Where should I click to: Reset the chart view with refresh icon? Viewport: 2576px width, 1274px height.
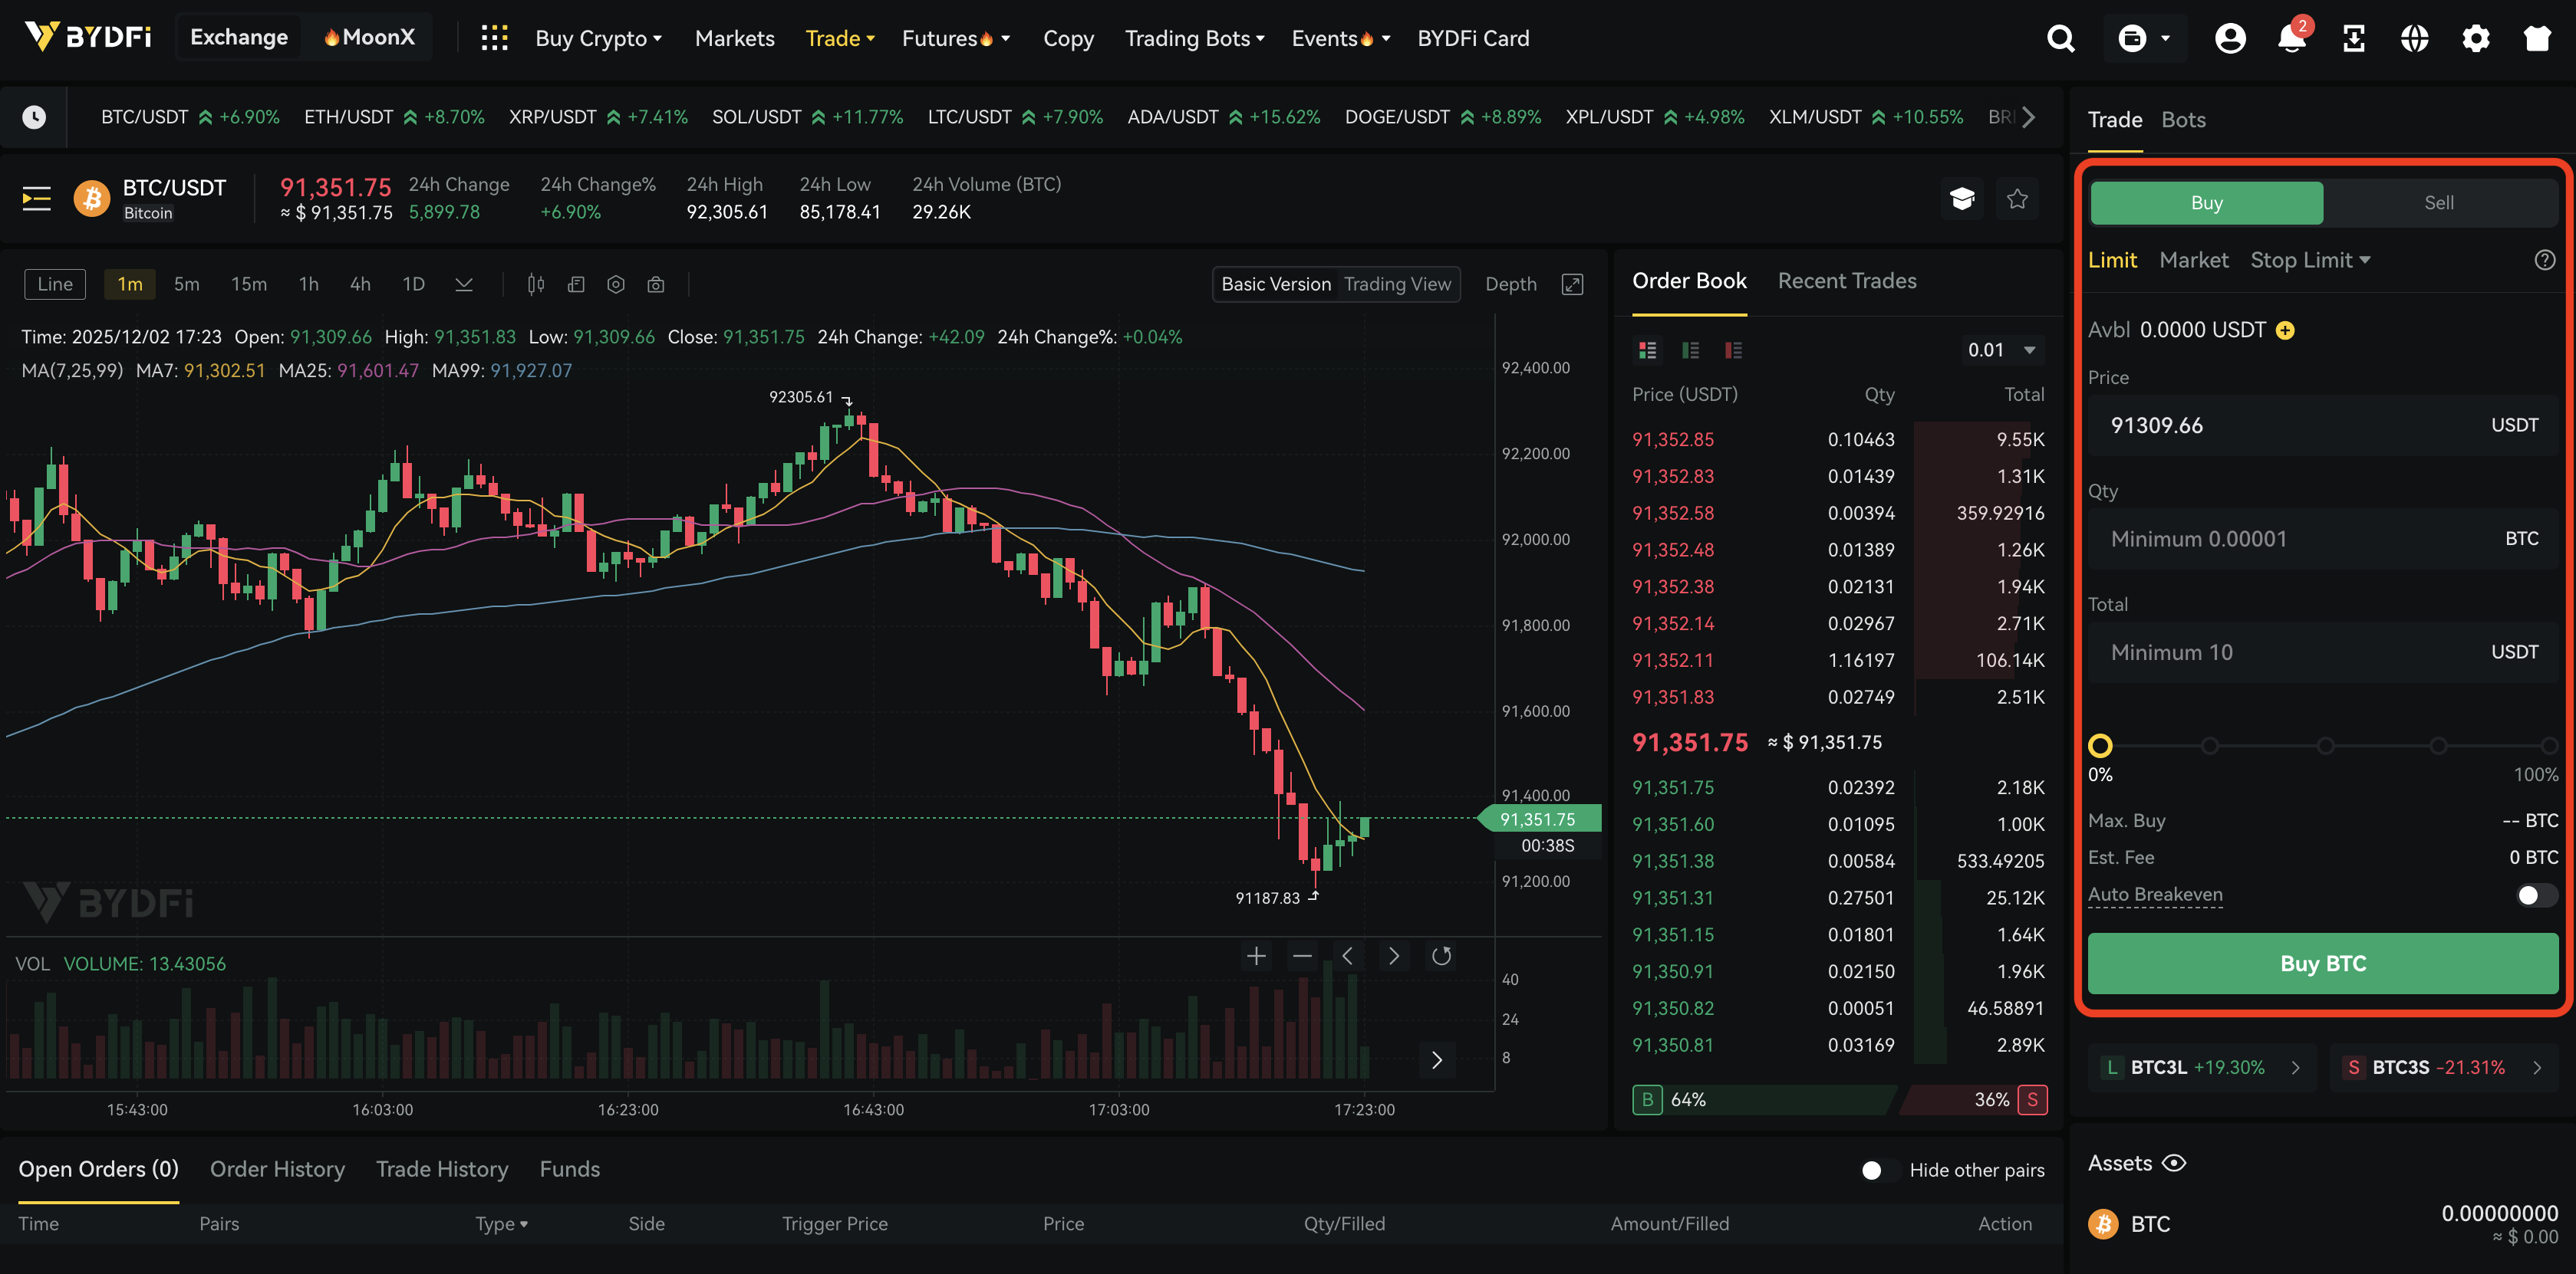coord(1441,956)
